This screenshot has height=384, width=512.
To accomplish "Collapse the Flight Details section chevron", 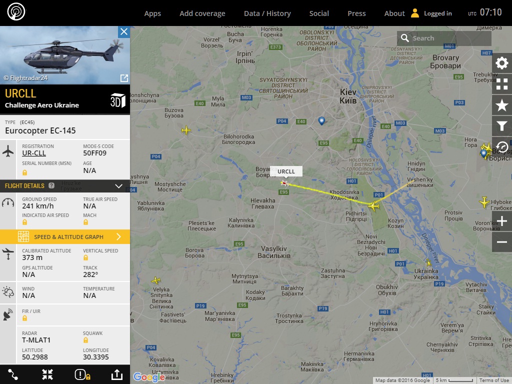I will (x=119, y=186).
